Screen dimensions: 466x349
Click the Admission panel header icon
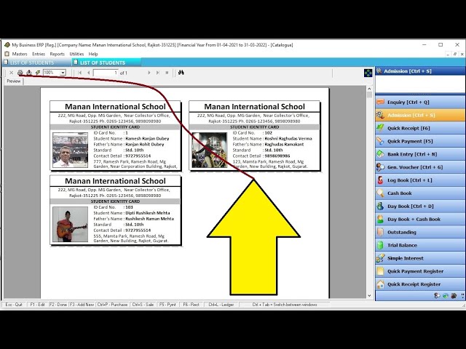[x=379, y=71]
